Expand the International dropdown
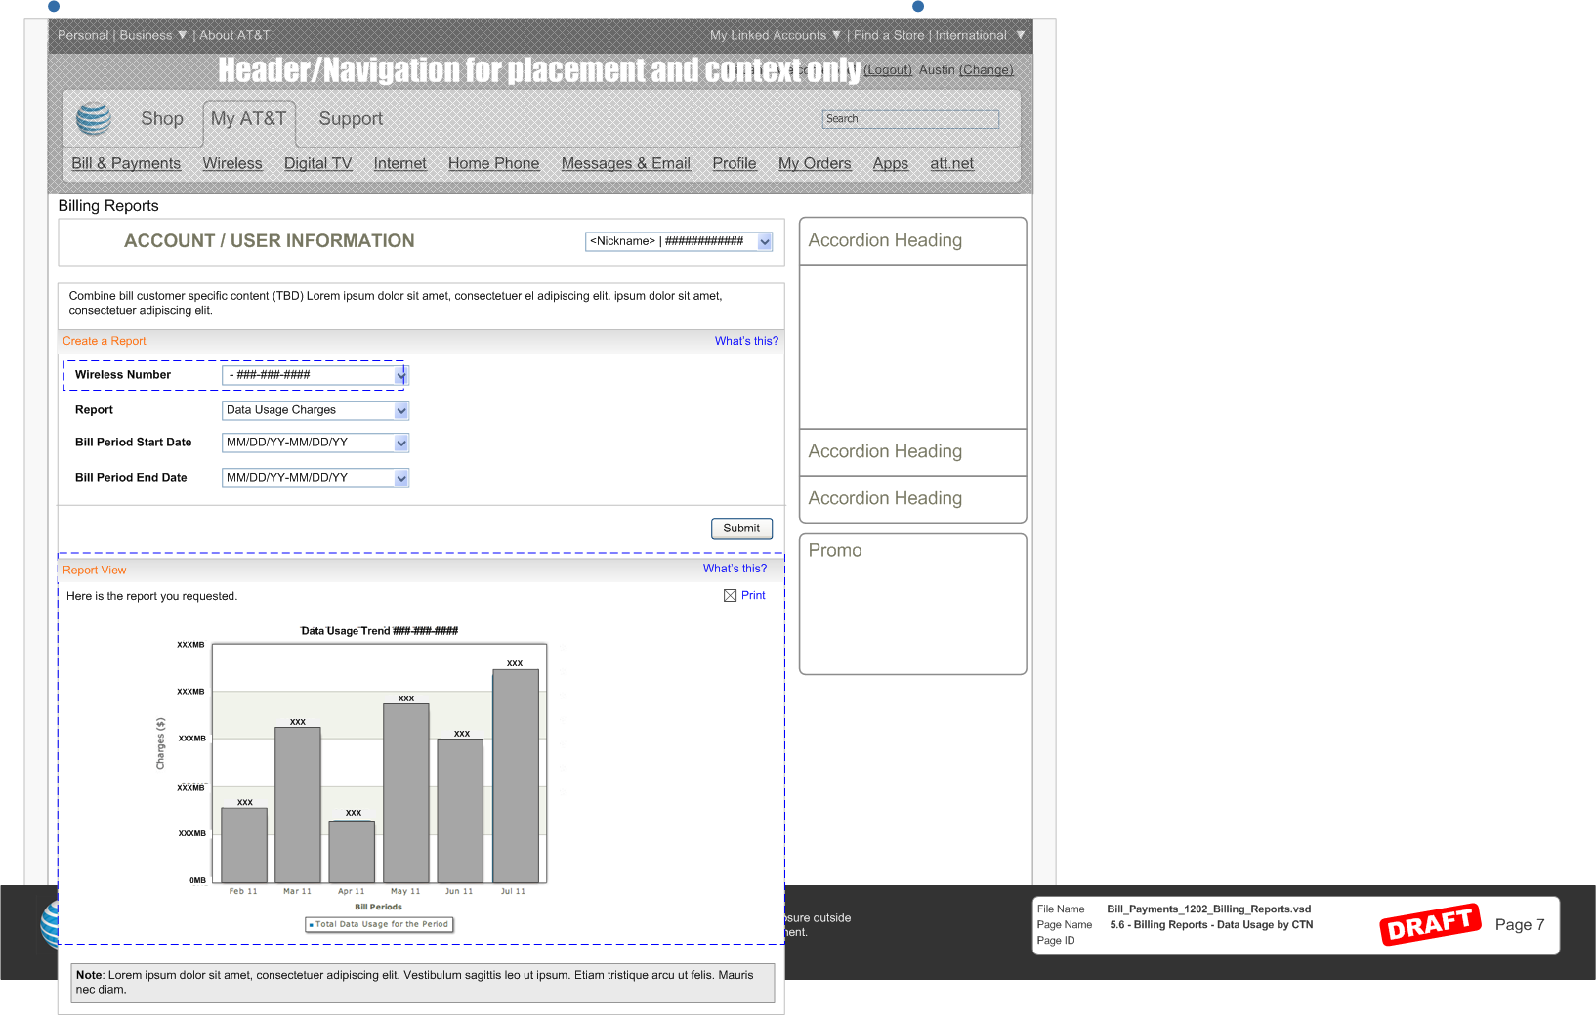 [x=1021, y=35]
